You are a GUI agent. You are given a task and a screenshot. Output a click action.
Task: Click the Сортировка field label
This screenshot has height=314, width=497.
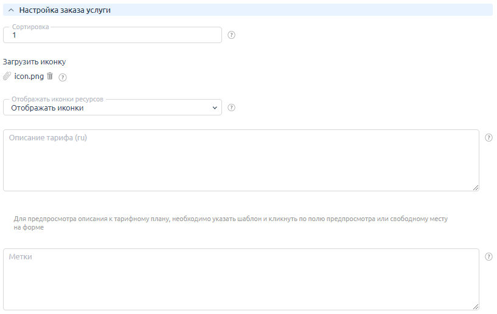point(30,27)
